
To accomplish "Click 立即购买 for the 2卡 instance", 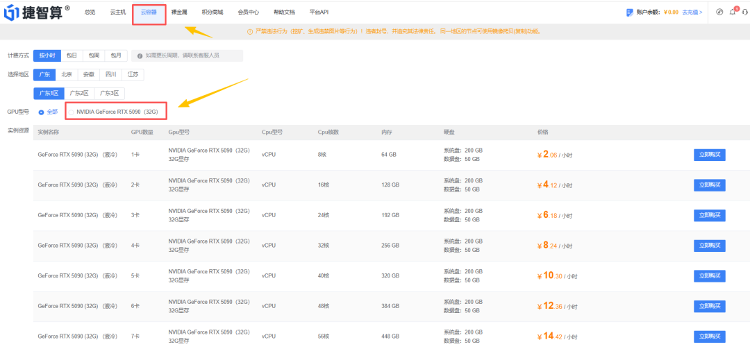I will pyautogui.click(x=709, y=185).
